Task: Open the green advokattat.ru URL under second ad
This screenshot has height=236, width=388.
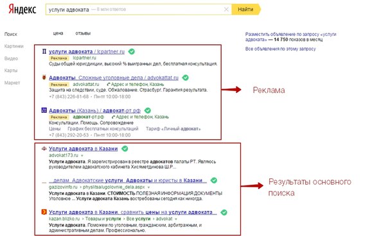Action: coord(86,84)
